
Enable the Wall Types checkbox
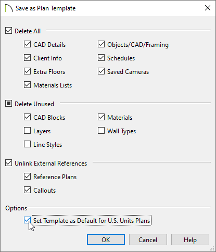(x=101, y=131)
